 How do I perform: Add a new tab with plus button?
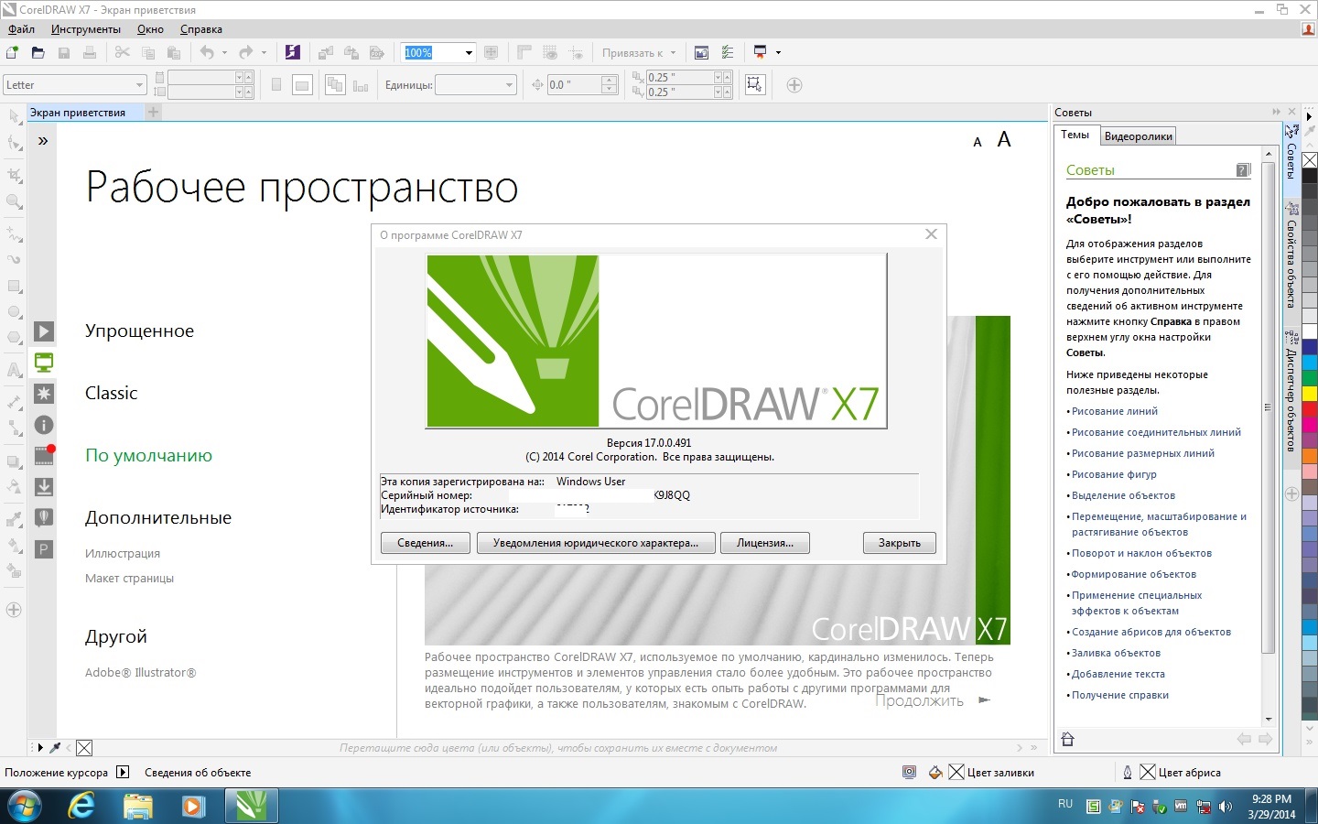coord(154,112)
